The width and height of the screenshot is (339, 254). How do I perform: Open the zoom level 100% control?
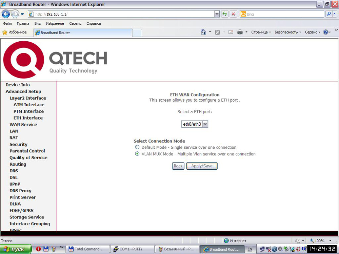tap(321, 240)
